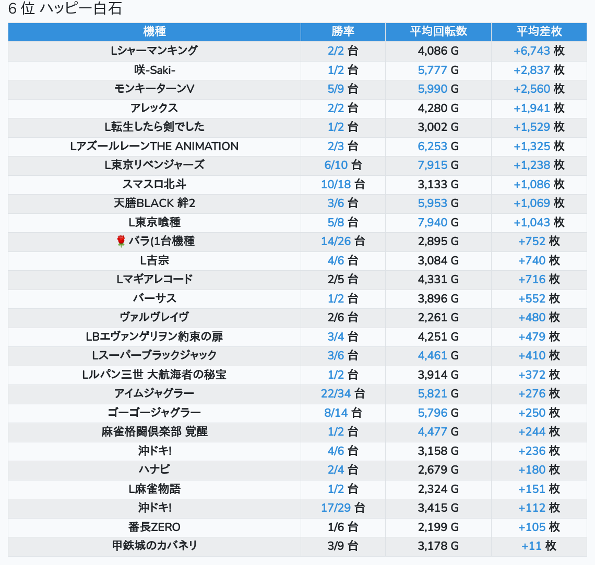Select アイムジャグラー machine name
This screenshot has width=595, height=565.
point(154,393)
